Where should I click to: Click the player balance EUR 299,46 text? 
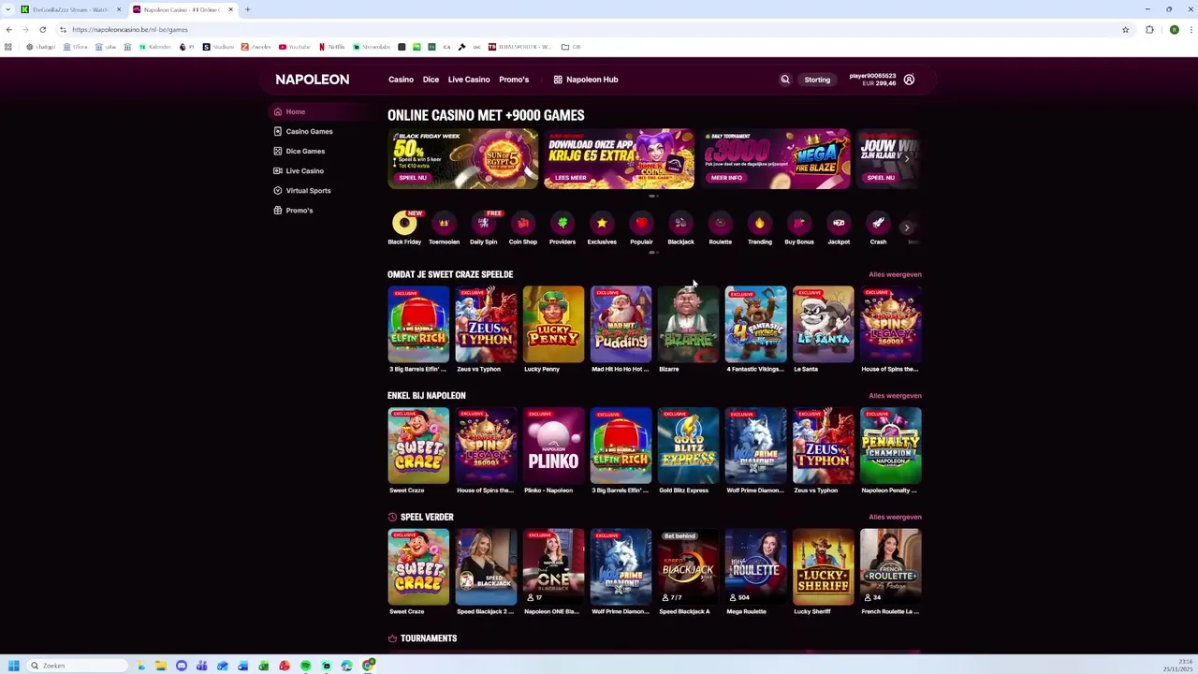[x=880, y=83]
